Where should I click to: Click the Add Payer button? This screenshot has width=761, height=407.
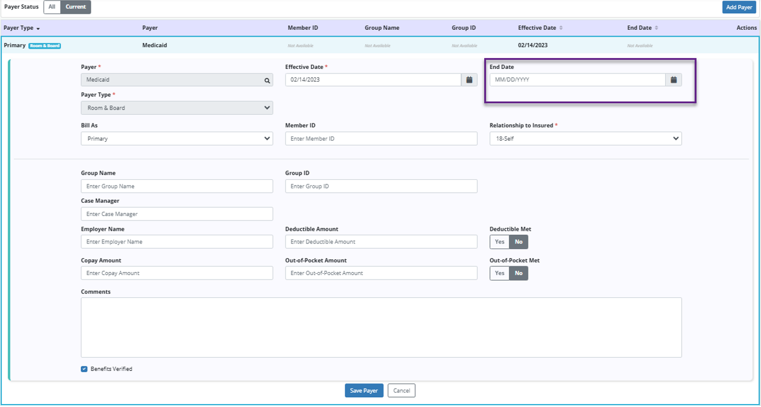click(x=739, y=7)
